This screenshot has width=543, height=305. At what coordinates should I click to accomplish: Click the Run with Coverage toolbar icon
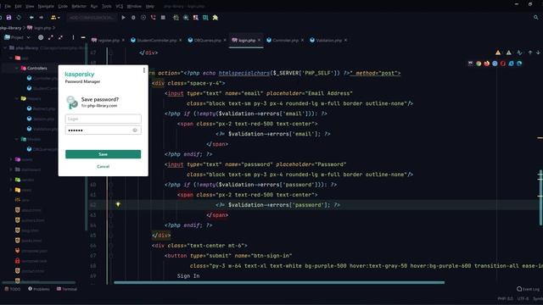143,17
